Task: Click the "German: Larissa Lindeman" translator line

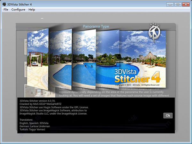Action: coord(35,126)
